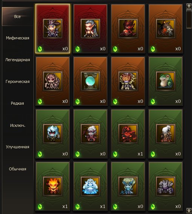Switch to the Мифическая tab
192x214 pixels.
click(18, 38)
